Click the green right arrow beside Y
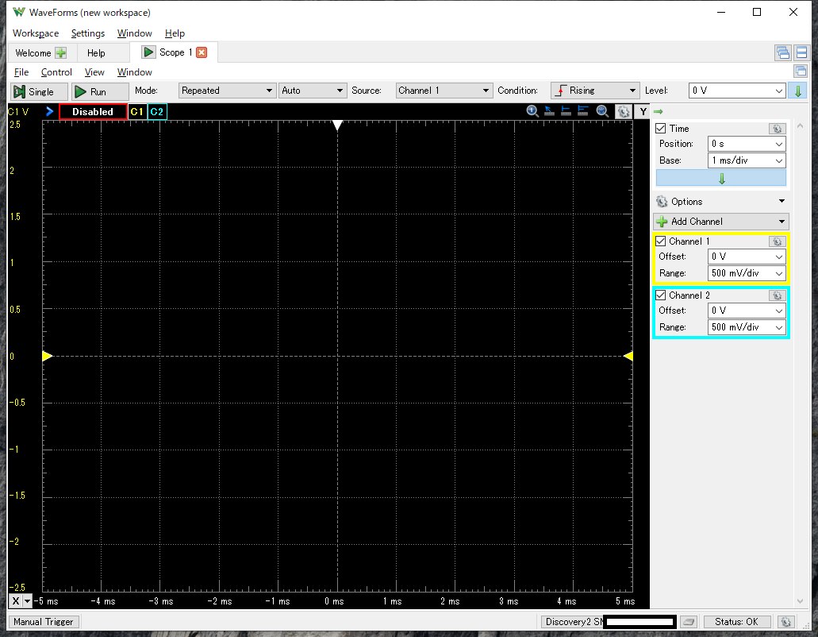Image resolution: width=818 pixels, height=637 pixels. point(658,112)
